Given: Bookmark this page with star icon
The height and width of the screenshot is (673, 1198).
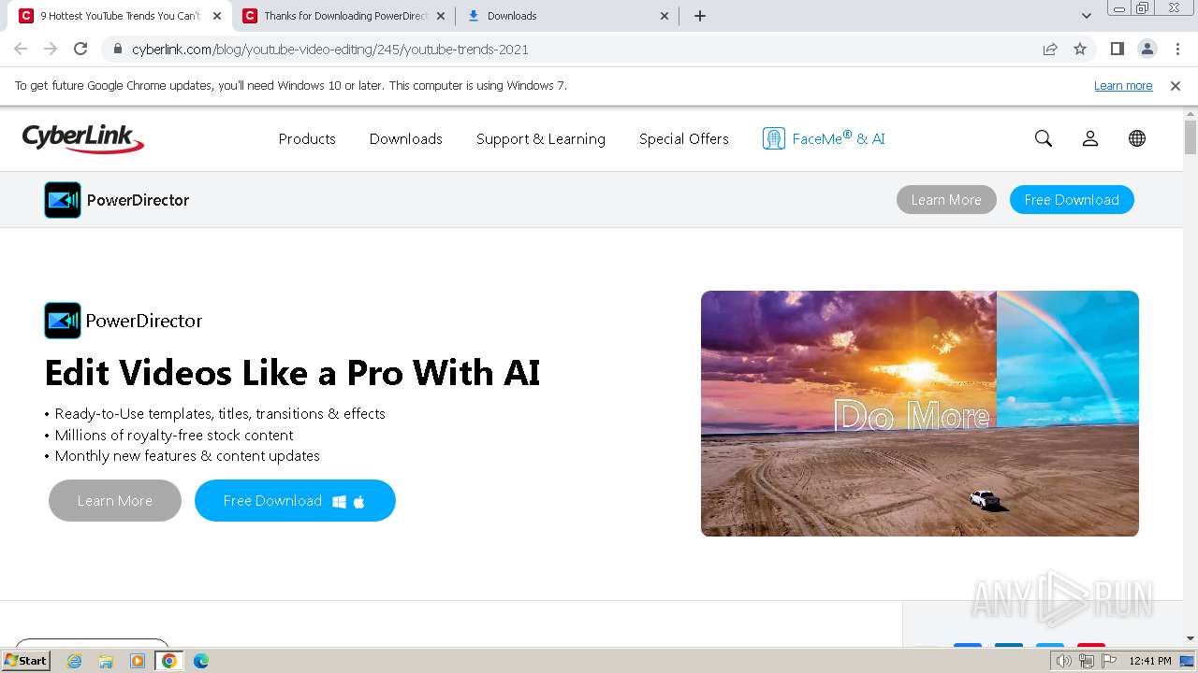Looking at the screenshot, I should pos(1080,50).
